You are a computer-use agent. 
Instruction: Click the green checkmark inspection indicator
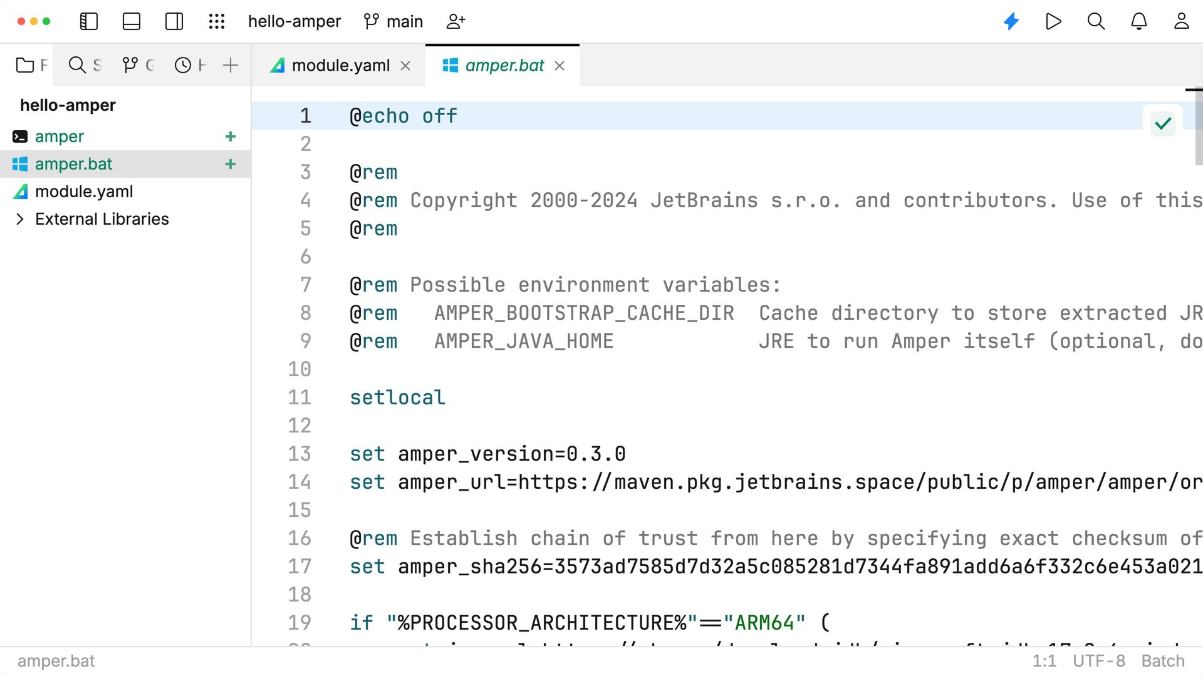pos(1163,123)
